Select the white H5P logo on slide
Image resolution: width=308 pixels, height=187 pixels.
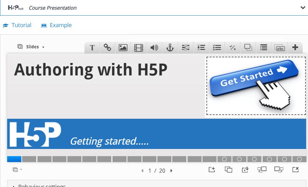point(36,135)
